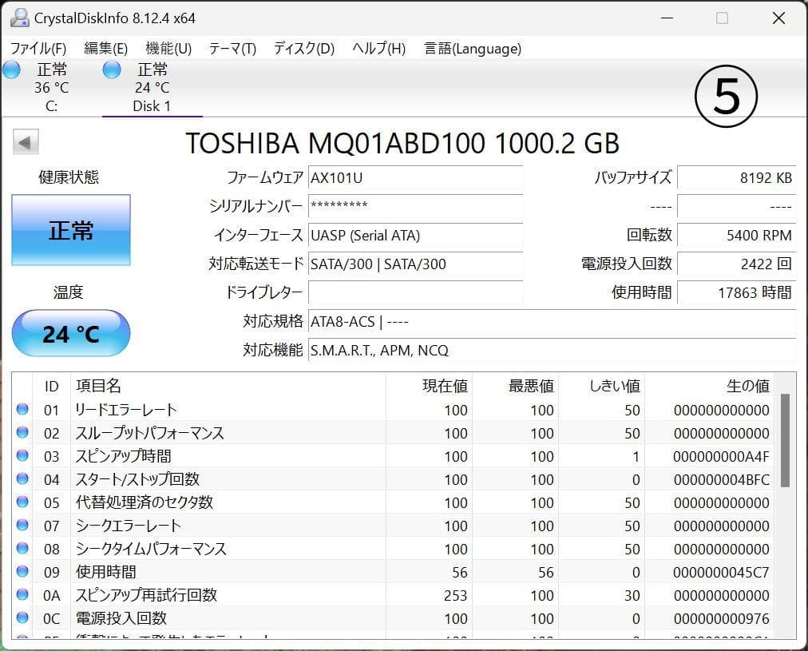The width and height of the screenshot is (808, 651).
Task: Click status orb of ID 0C 電源投入回数 row
Action: 22,618
